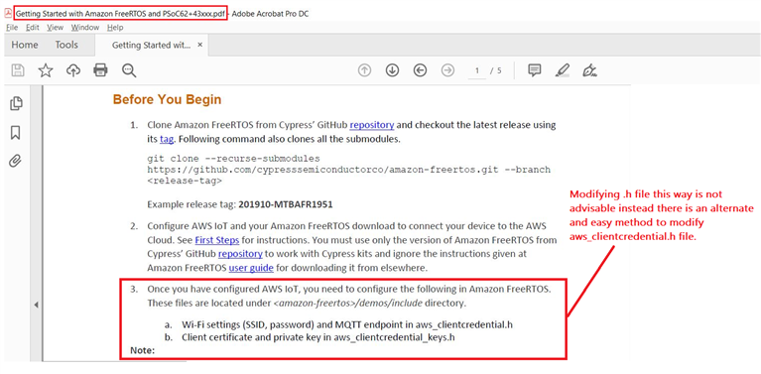Follow the 'tag' hyperlink

pos(167,139)
